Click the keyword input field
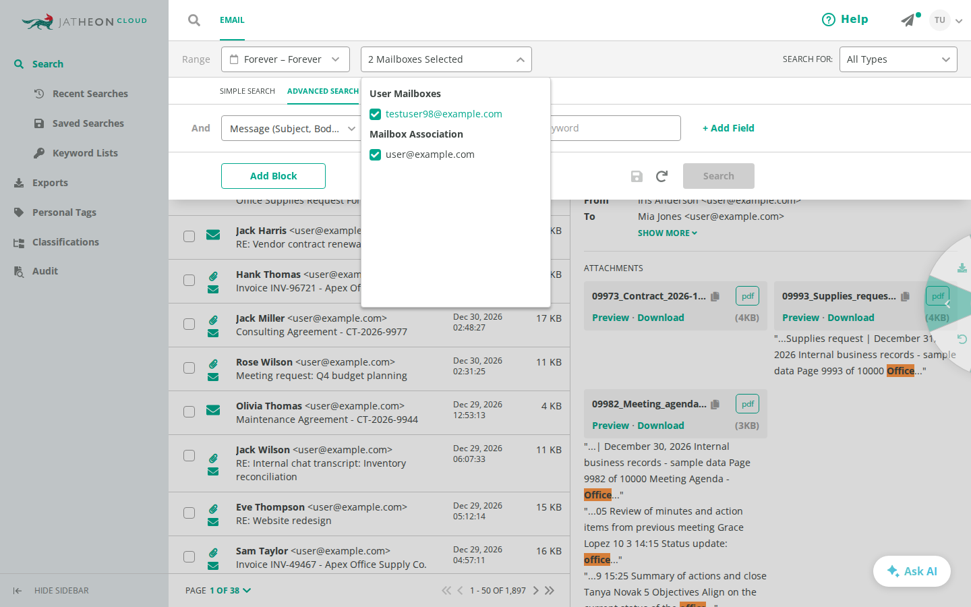Viewport: 971px width, 607px height. [615, 128]
